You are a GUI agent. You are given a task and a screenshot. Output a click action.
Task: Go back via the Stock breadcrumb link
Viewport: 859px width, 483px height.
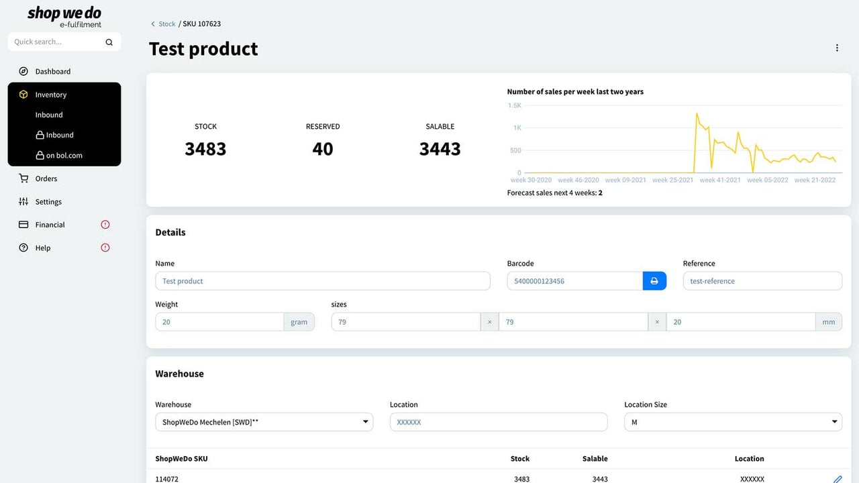tap(166, 23)
